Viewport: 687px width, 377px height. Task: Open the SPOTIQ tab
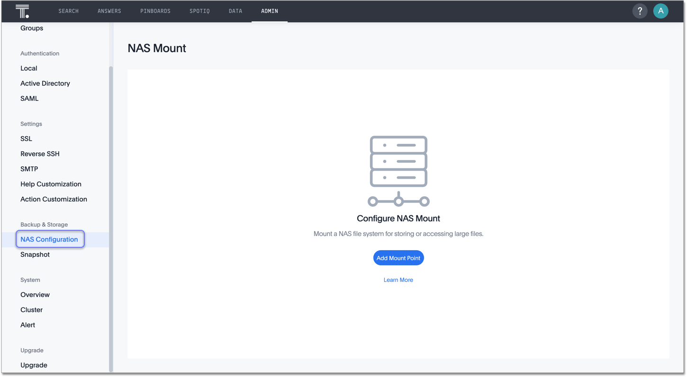tap(199, 10)
